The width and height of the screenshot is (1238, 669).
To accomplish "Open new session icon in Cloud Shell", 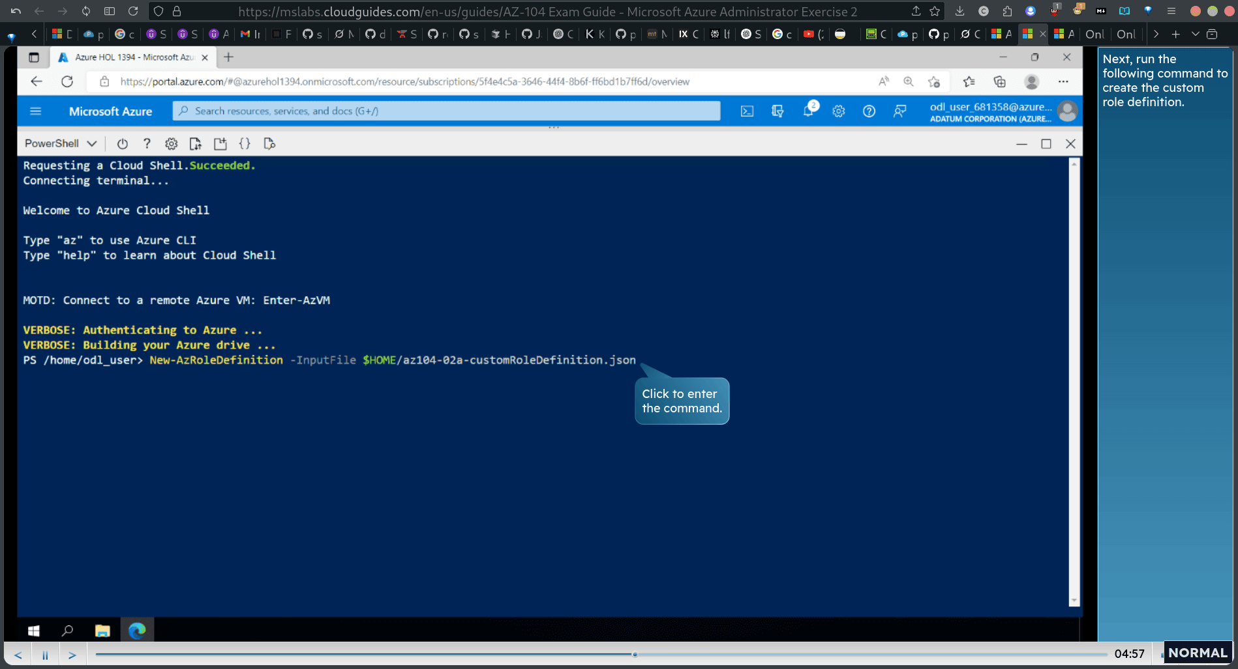I will tap(220, 144).
